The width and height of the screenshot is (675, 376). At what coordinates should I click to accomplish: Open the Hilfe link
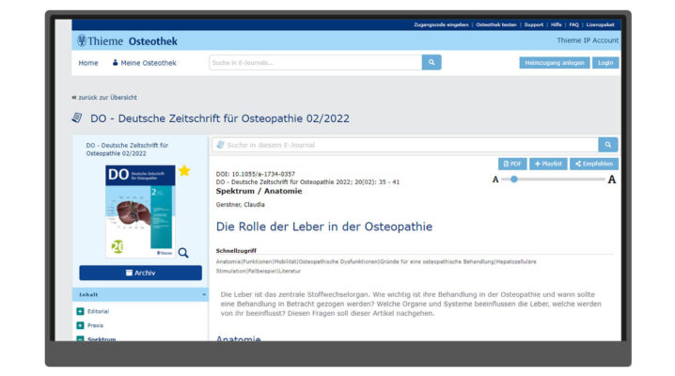pyautogui.click(x=557, y=24)
